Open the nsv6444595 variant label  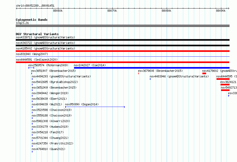click(227, 76)
